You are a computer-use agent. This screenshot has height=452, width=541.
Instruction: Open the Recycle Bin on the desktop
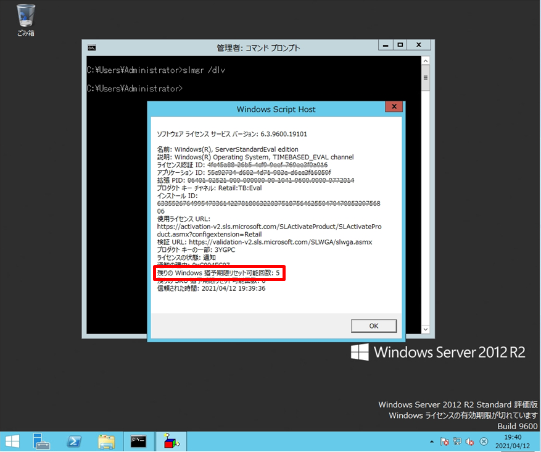tap(25, 20)
